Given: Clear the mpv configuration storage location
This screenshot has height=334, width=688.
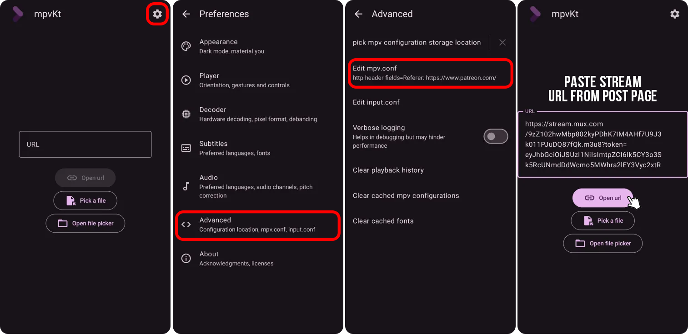Looking at the screenshot, I should point(502,42).
